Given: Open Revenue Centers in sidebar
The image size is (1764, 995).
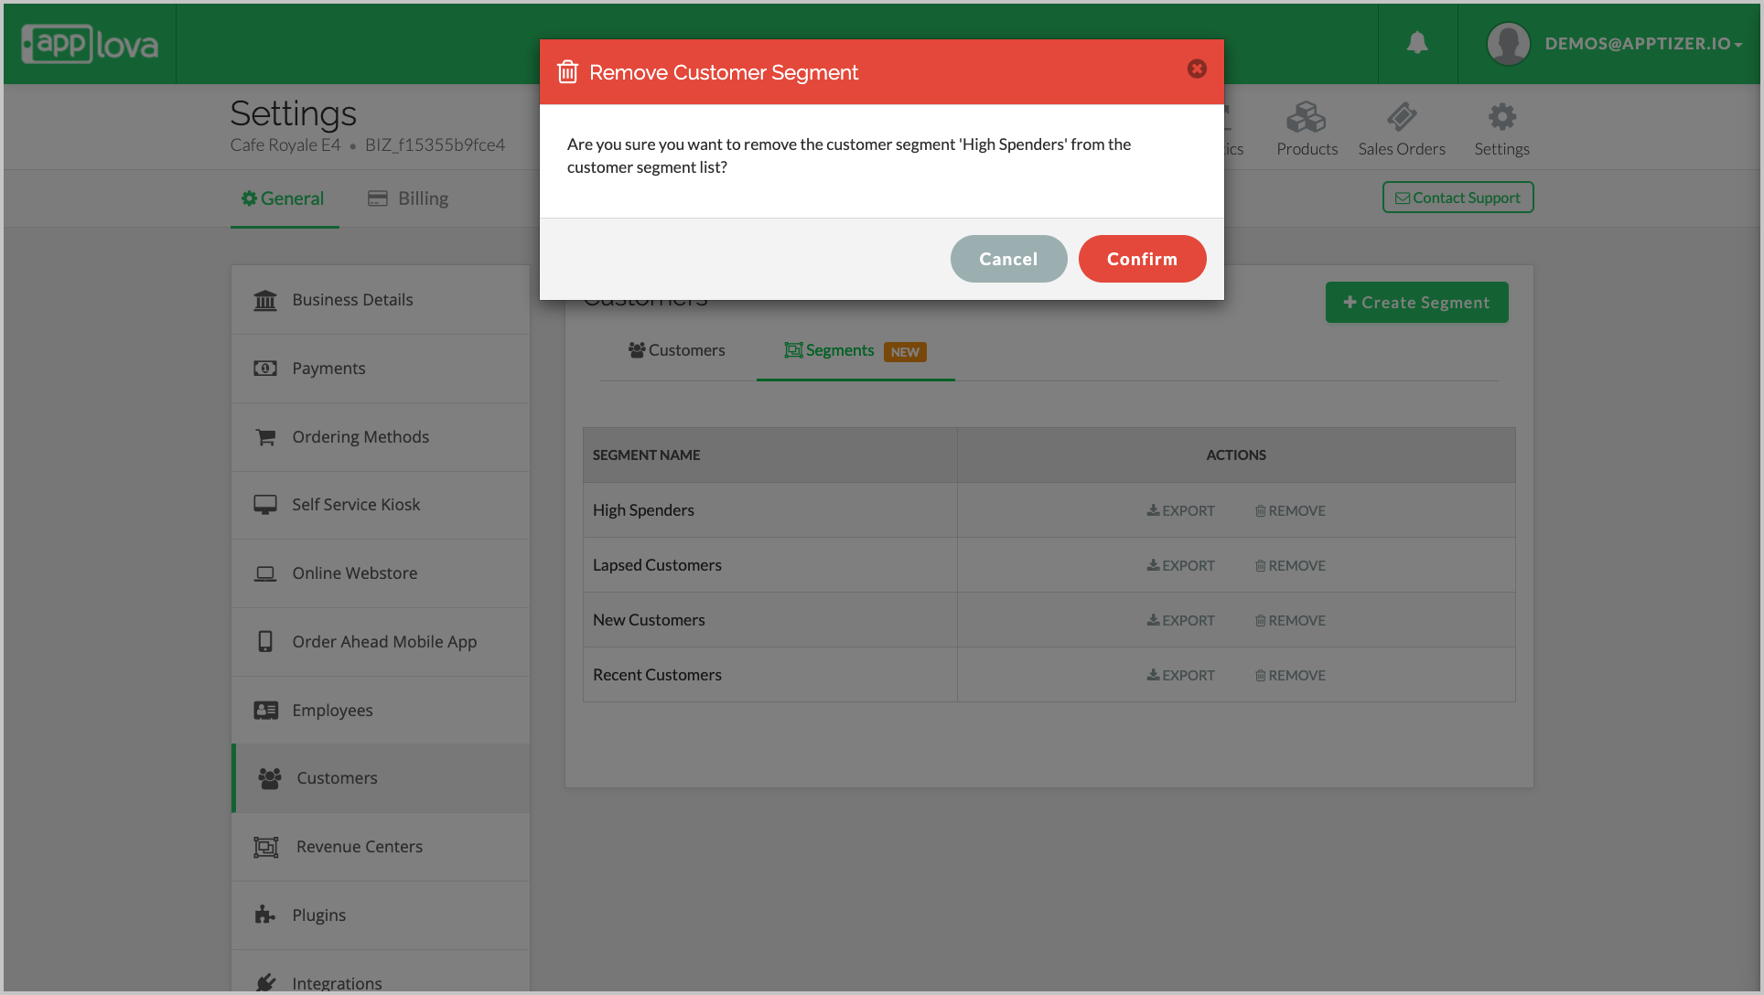Looking at the screenshot, I should pyautogui.click(x=359, y=847).
